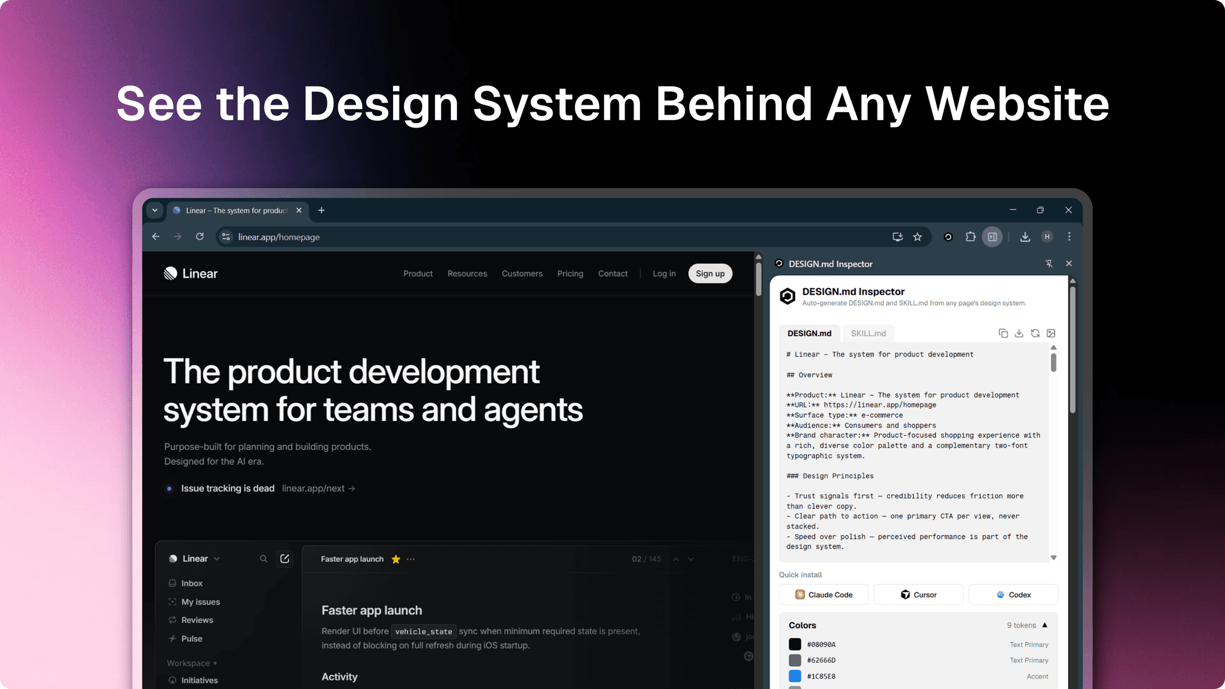Click the Log in link
The height and width of the screenshot is (689, 1225).
(x=664, y=274)
